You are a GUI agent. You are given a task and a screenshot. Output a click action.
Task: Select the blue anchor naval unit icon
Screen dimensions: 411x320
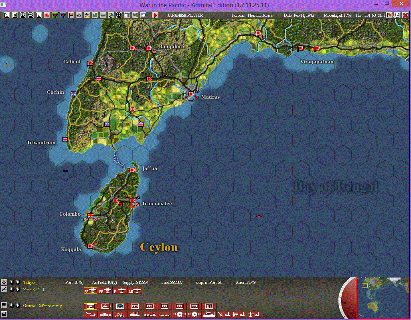pyautogui.click(x=120, y=306)
